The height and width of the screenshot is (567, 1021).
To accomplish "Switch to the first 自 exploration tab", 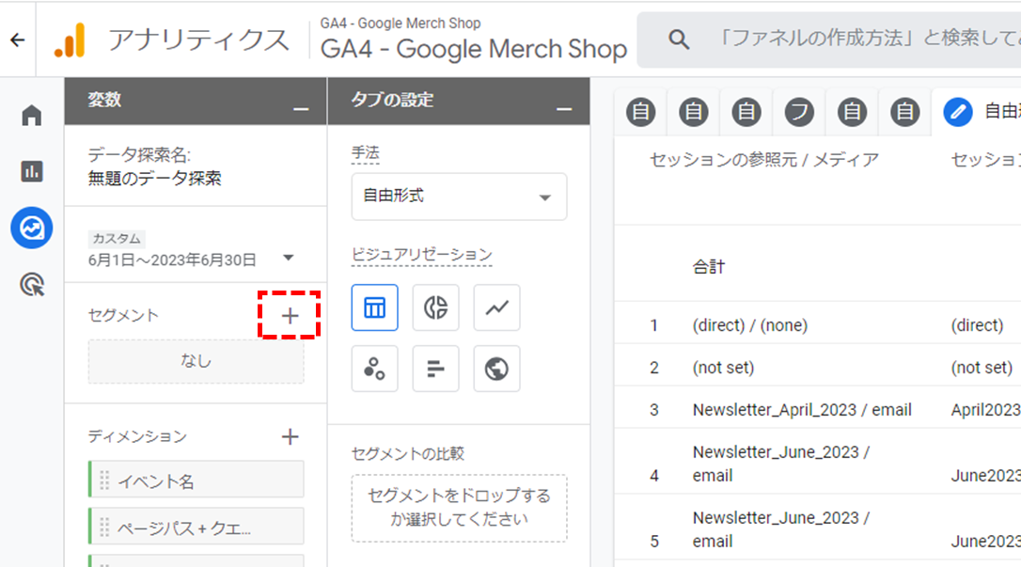I will pos(641,112).
